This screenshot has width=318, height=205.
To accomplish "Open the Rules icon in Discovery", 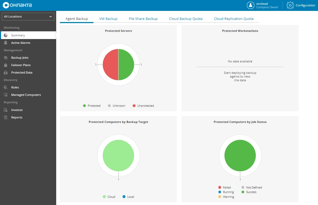I will click(6, 87).
